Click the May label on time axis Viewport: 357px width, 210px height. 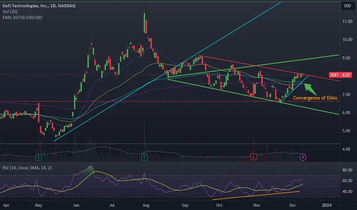point(38,205)
